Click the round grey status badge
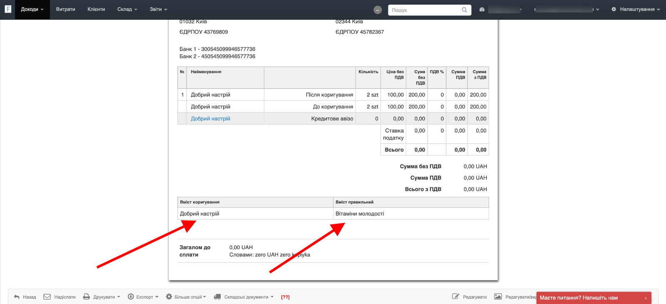Image resolution: width=666 pixels, height=304 pixels. click(378, 10)
